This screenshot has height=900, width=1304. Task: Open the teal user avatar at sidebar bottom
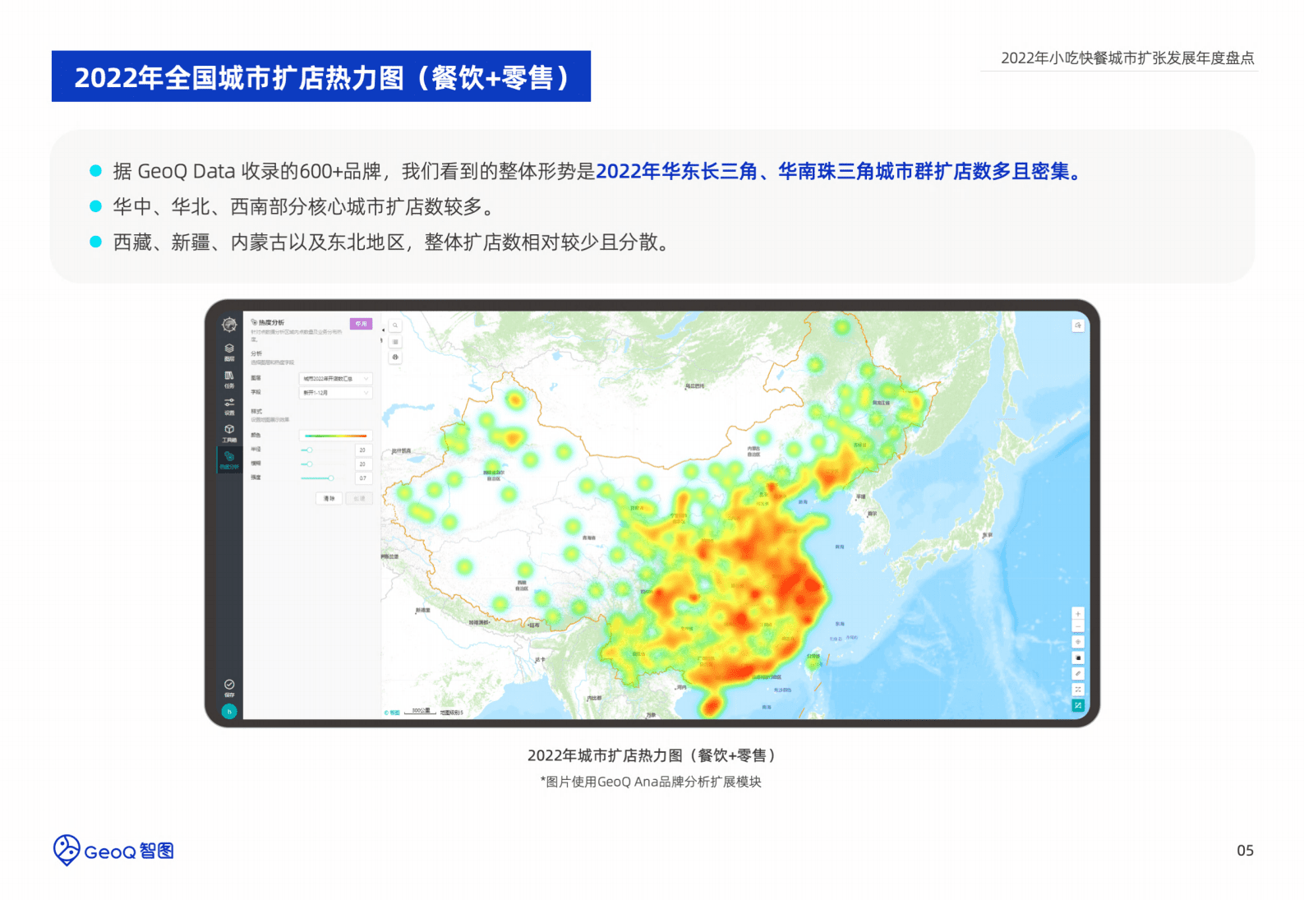tap(229, 712)
